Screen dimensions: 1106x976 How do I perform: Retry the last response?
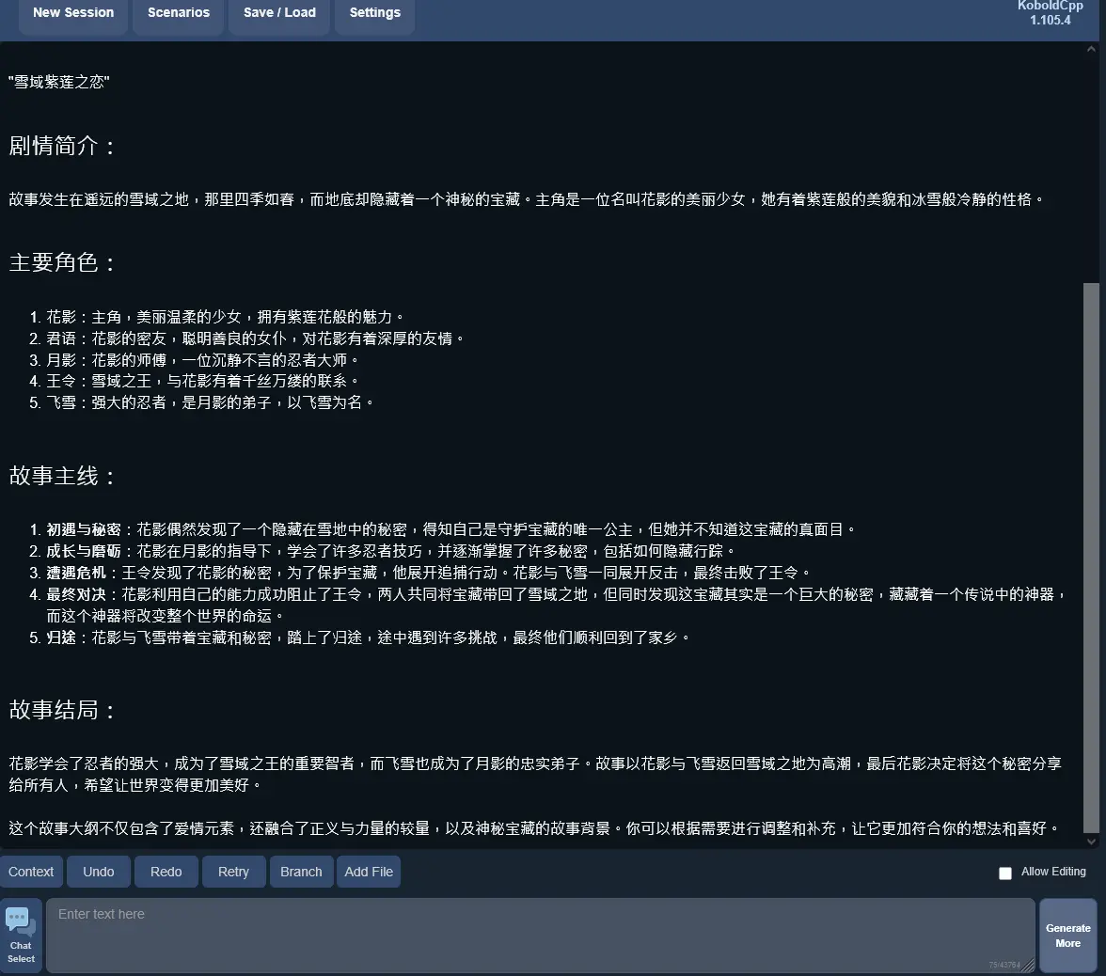(x=233, y=872)
